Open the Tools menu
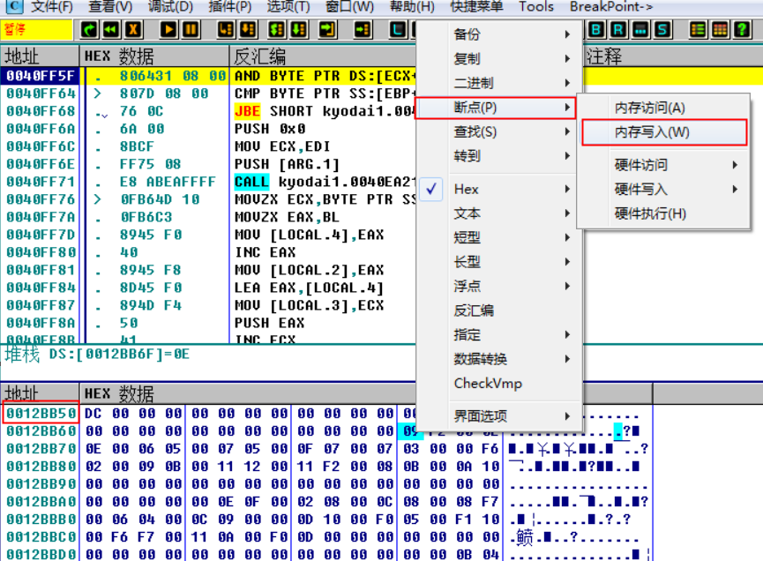The image size is (763, 561). coord(536,7)
